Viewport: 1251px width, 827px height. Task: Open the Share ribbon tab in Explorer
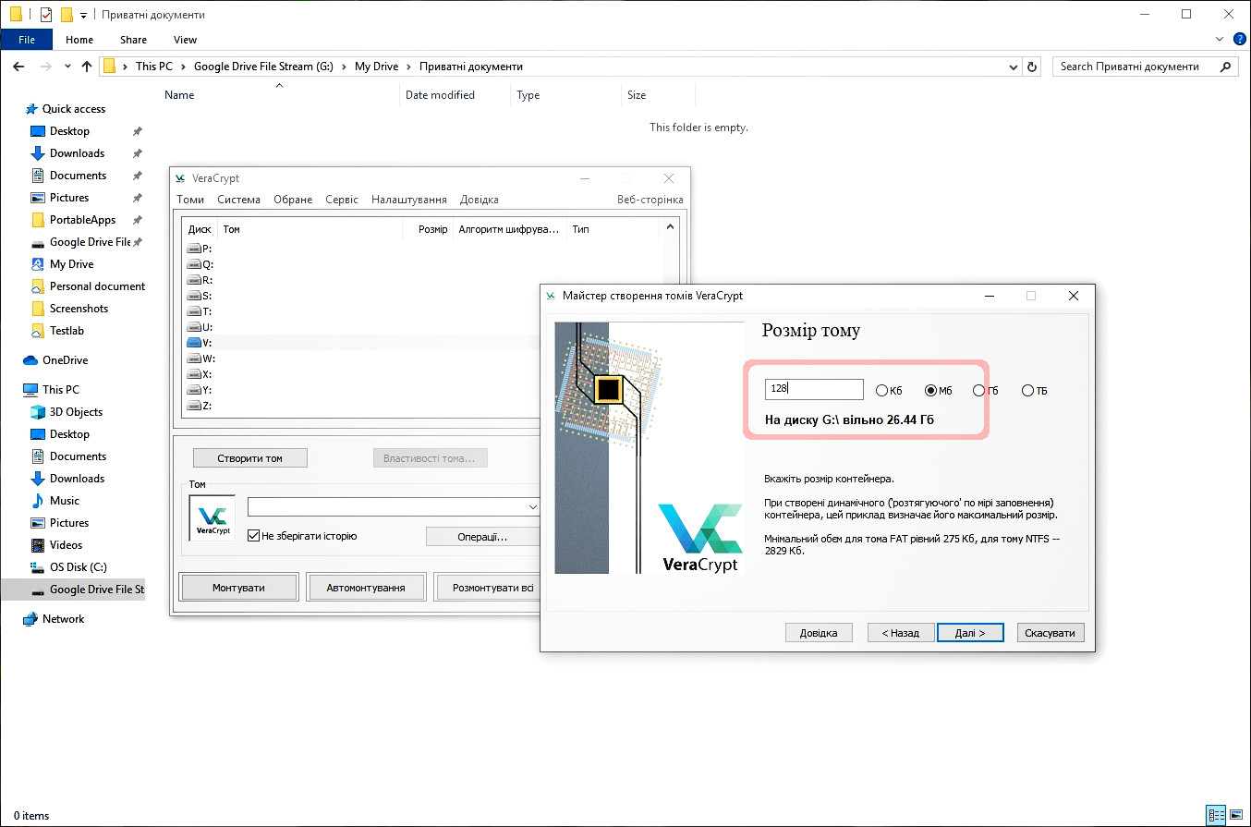[x=133, y=40]
